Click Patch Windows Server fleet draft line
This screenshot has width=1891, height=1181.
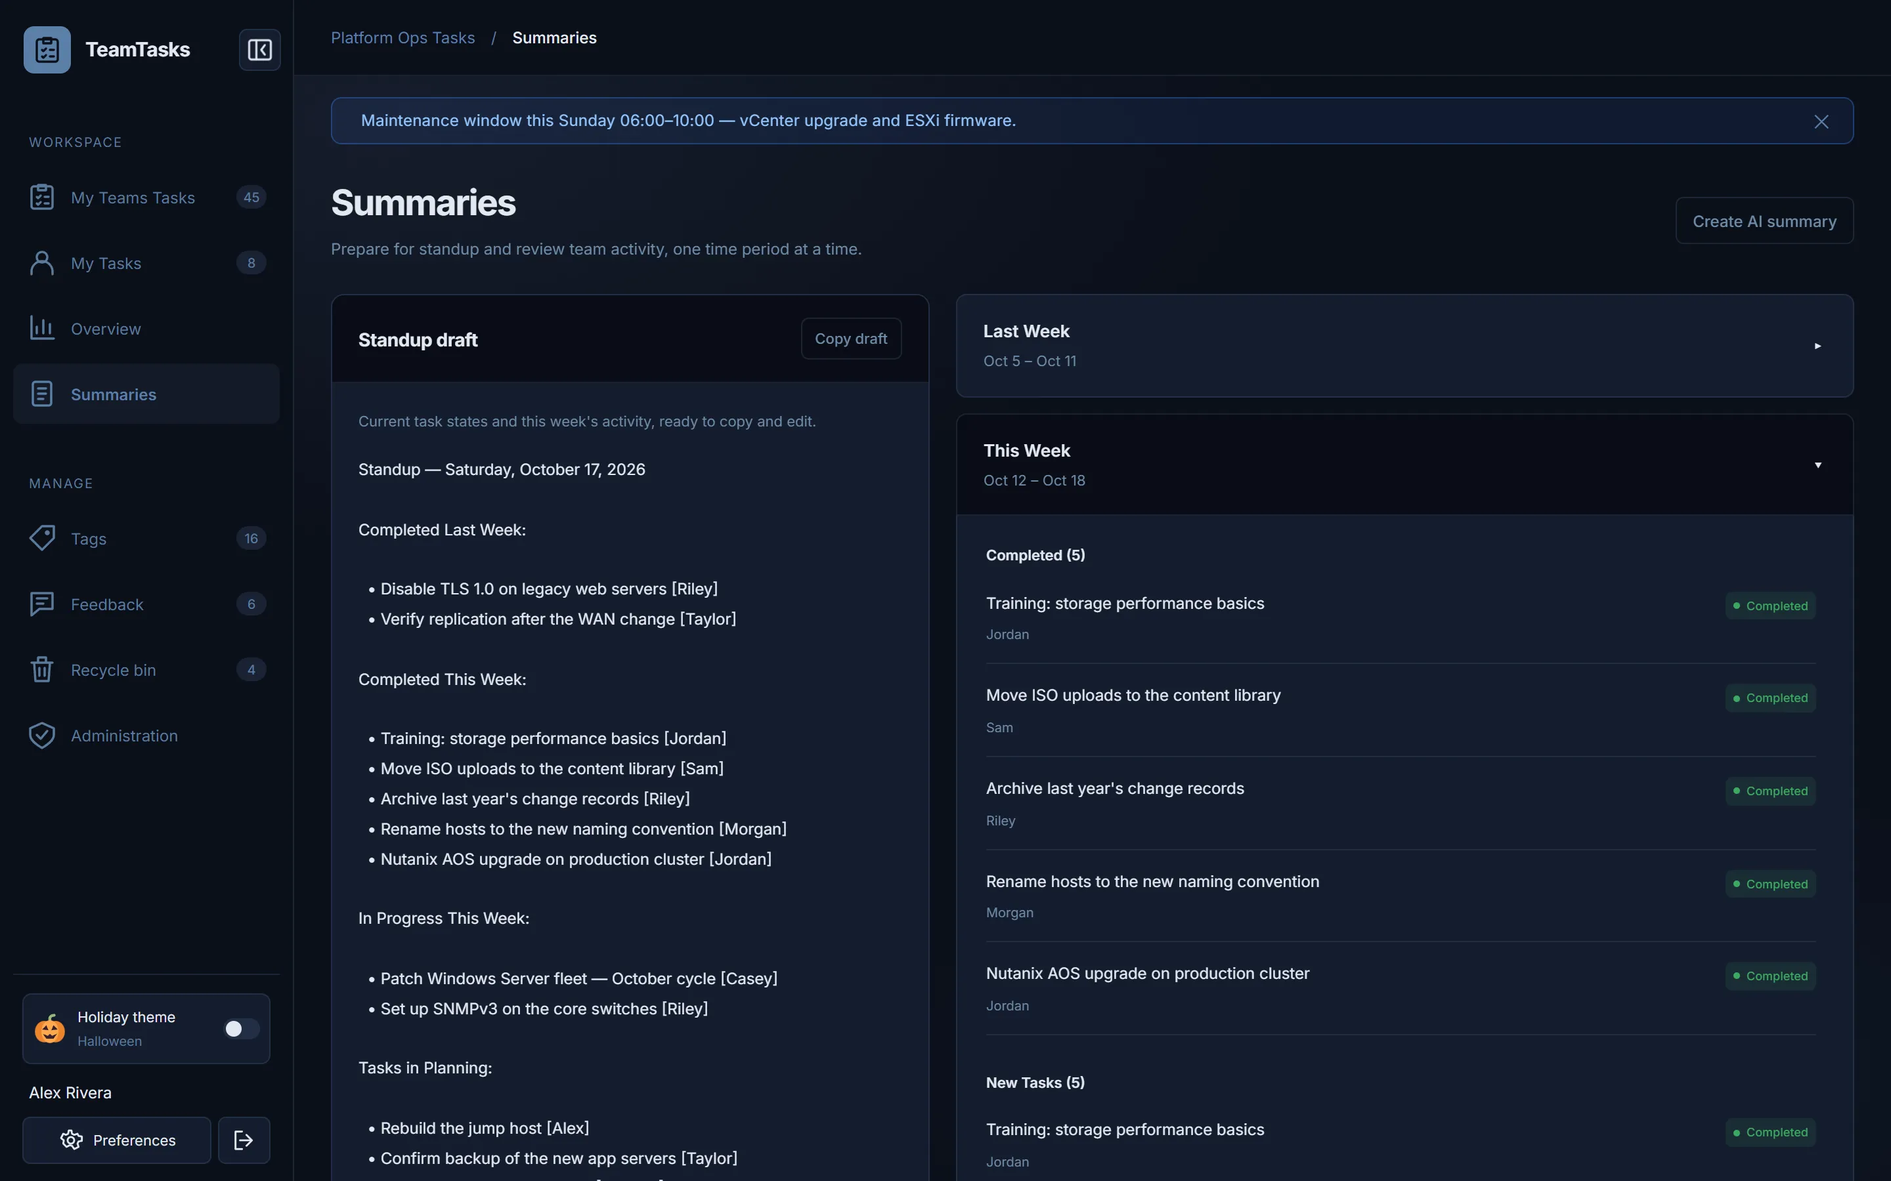pyautogui.click(x=578, y=978)
